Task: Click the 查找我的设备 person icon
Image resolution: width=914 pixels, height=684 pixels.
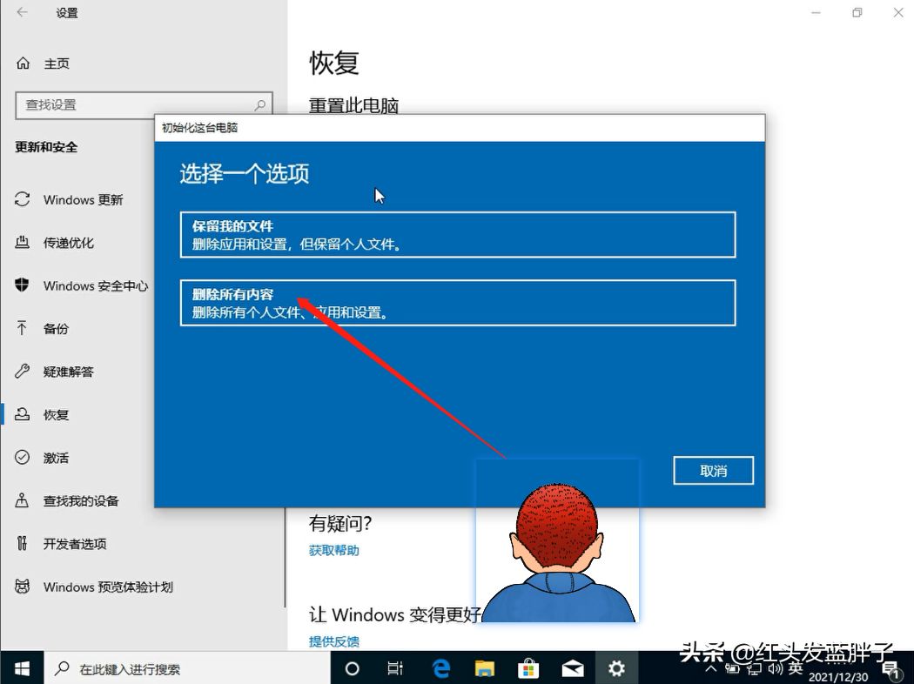Action: (x=22, y=500)
